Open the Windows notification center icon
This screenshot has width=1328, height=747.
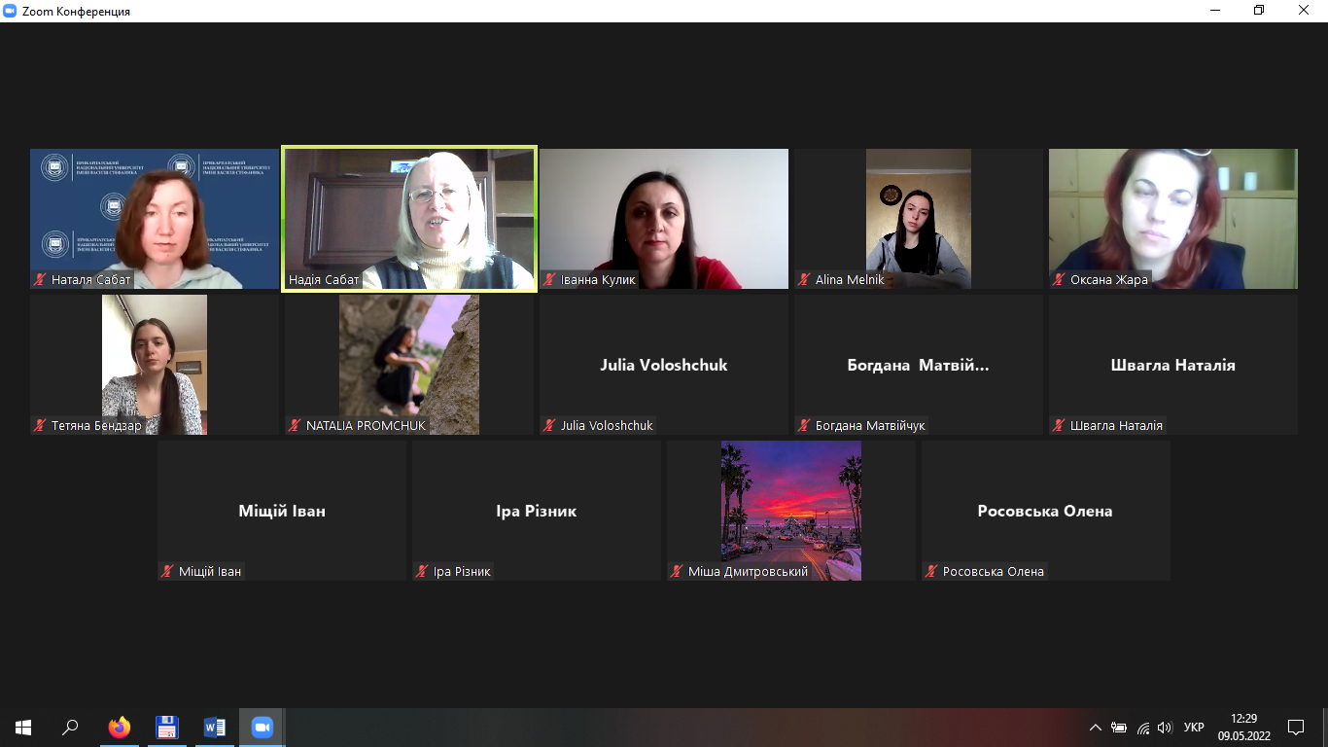pos(1295,727)
